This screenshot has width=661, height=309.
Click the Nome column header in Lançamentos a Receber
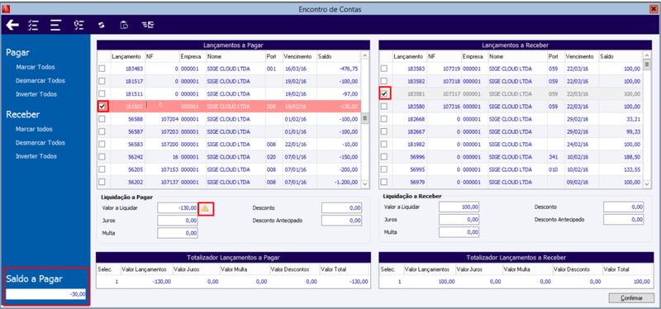pyautogui.click(x=496, y=56)
